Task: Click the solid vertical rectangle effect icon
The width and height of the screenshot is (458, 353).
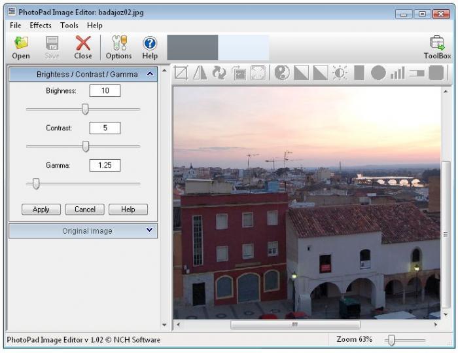Action: click(x=359, y=73)
